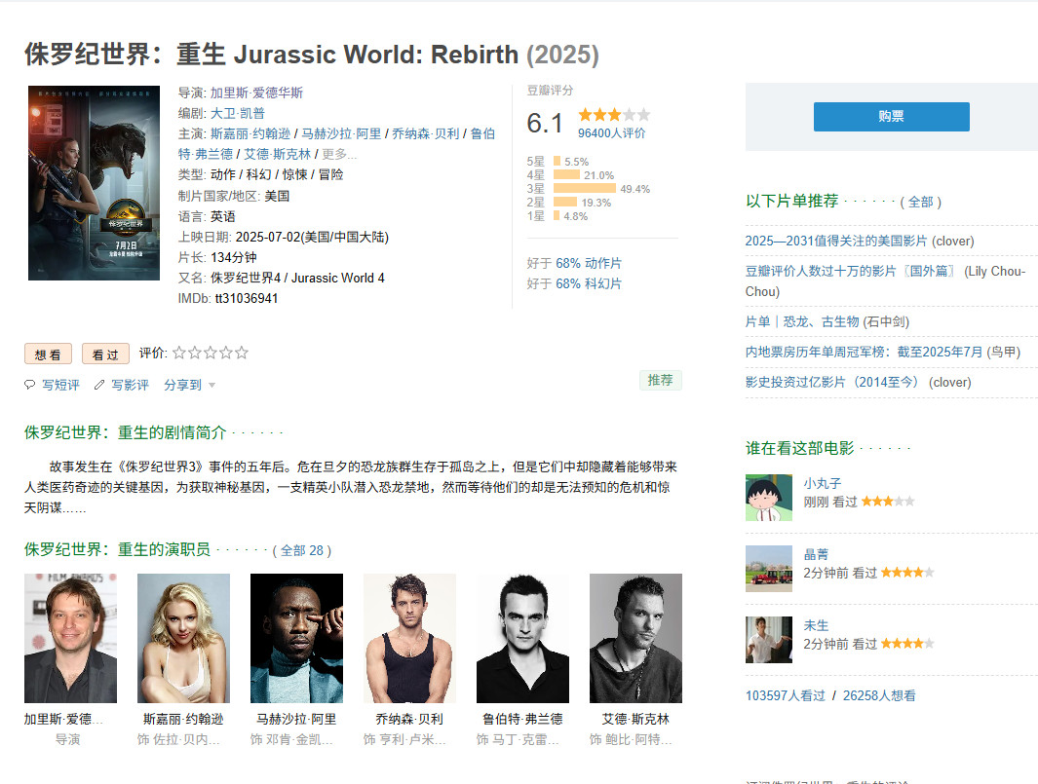Open director 加里斯·爱德华斯 link
Image resolution: width=1038 pixels, height=784 pixels.
point(256,93)
